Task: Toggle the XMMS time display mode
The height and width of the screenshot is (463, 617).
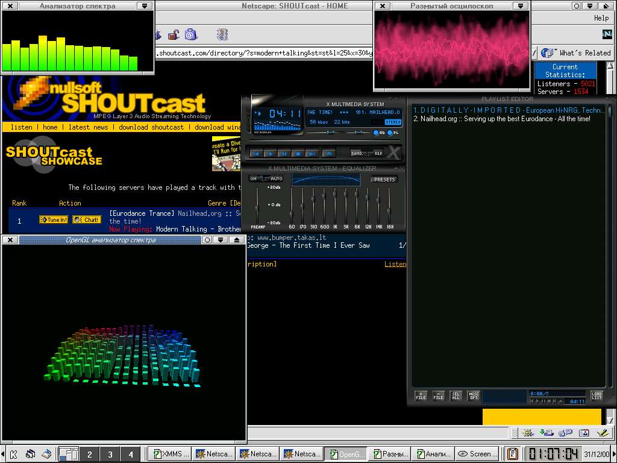Action: click(284, 114)
